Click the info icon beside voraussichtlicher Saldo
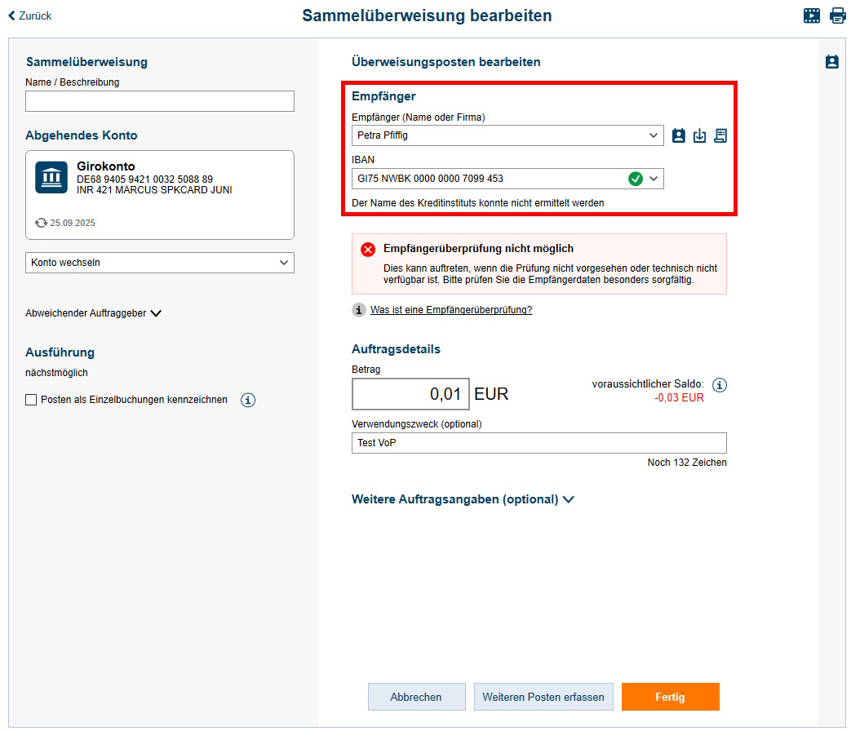Viewport: 851px width, 731px height. click(x=720, y=385)
